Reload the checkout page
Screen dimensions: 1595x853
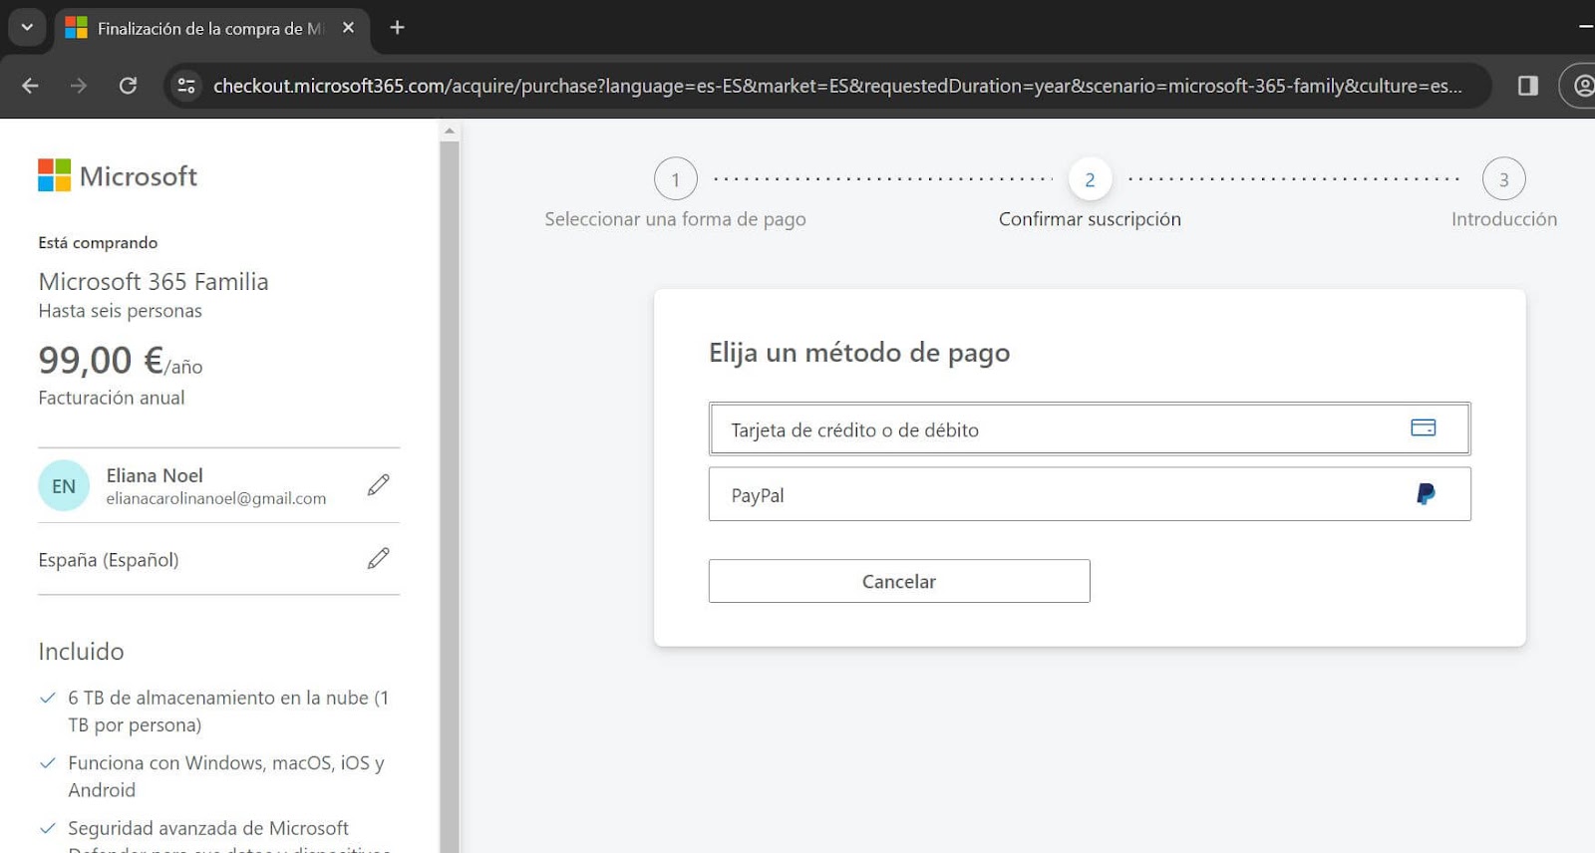[128, 86]
